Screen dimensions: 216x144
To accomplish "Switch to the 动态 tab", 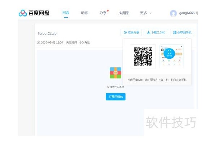I will [84, 13].
